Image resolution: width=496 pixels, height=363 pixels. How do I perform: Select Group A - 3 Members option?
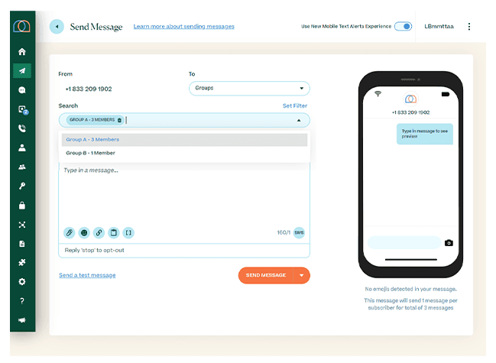click(x=92, y=140)
